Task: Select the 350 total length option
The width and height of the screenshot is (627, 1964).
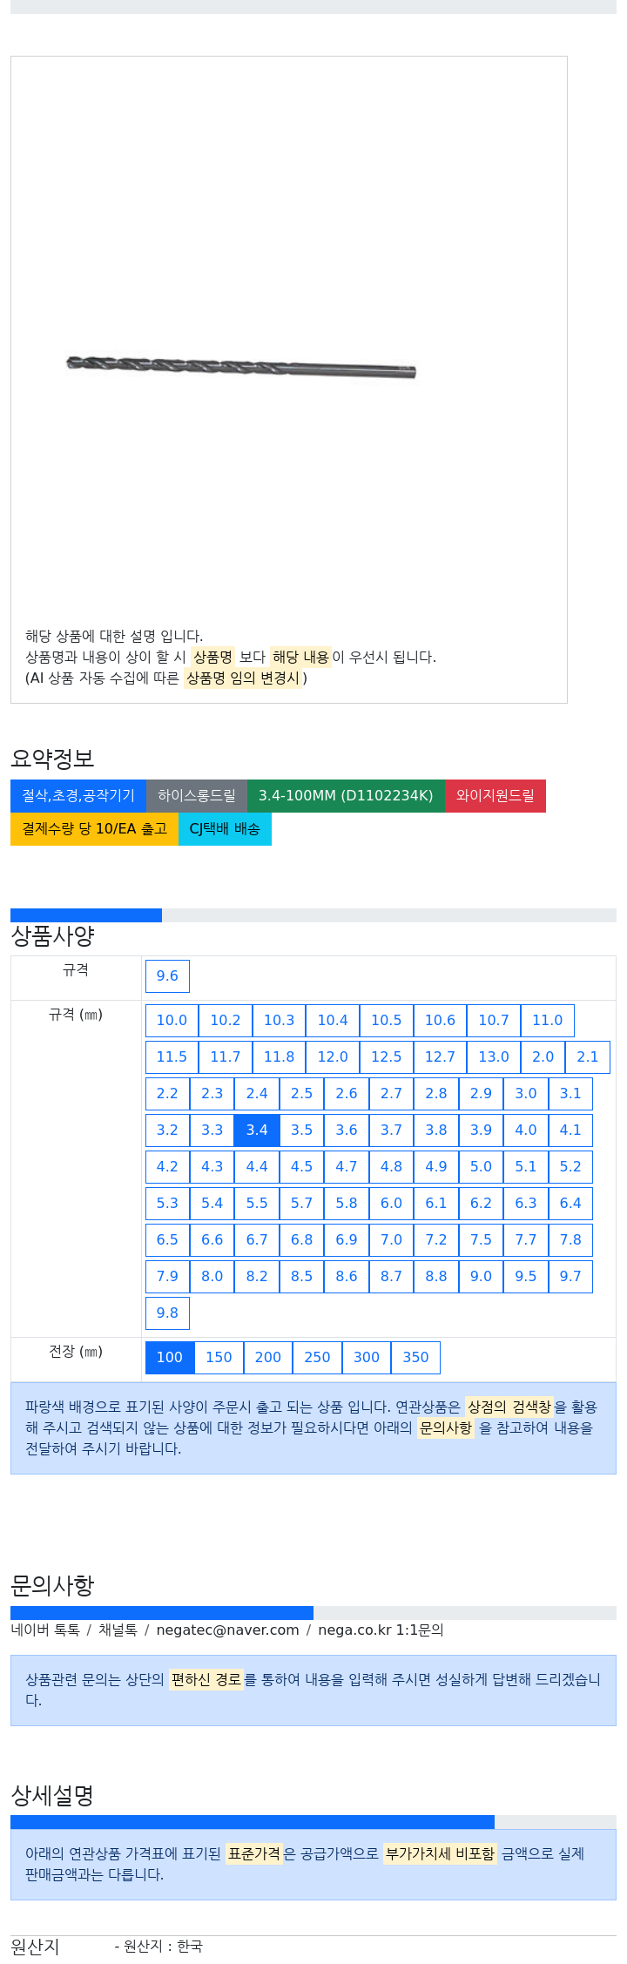Action: (x=415, y=1358)
